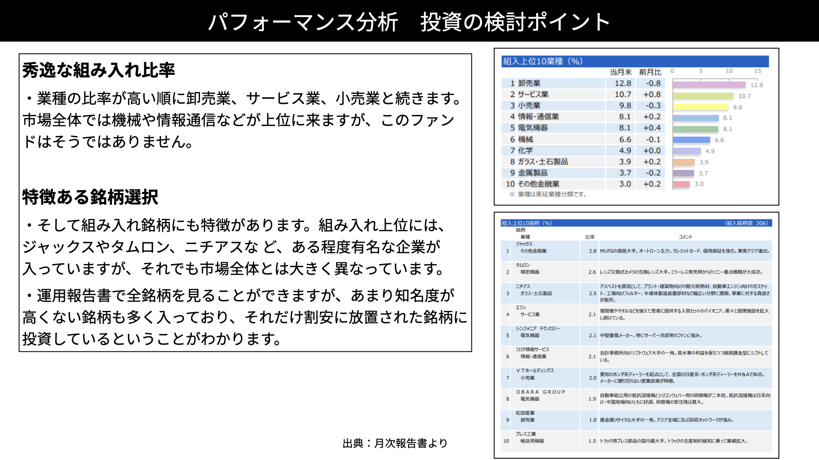Click the 12.8 value in 当月末 column
Screen dimensions: 819x460
click(623, 83)
